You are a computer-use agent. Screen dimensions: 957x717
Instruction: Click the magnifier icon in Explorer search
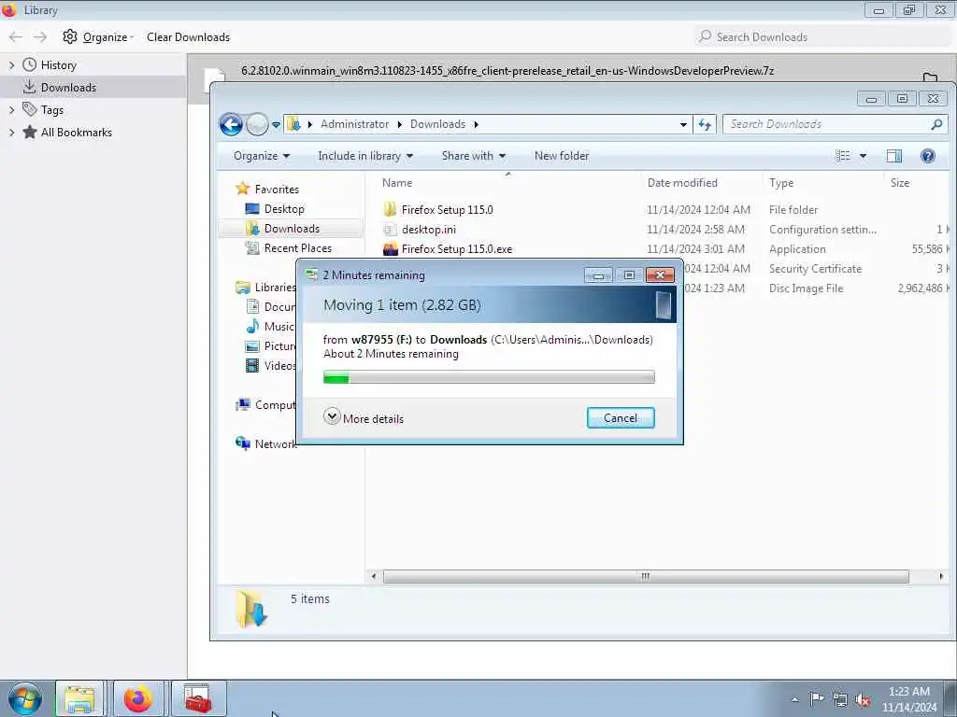point(936,124)
